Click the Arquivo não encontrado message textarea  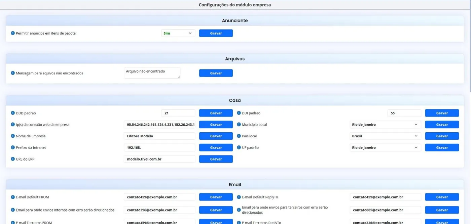click(152, 73)
